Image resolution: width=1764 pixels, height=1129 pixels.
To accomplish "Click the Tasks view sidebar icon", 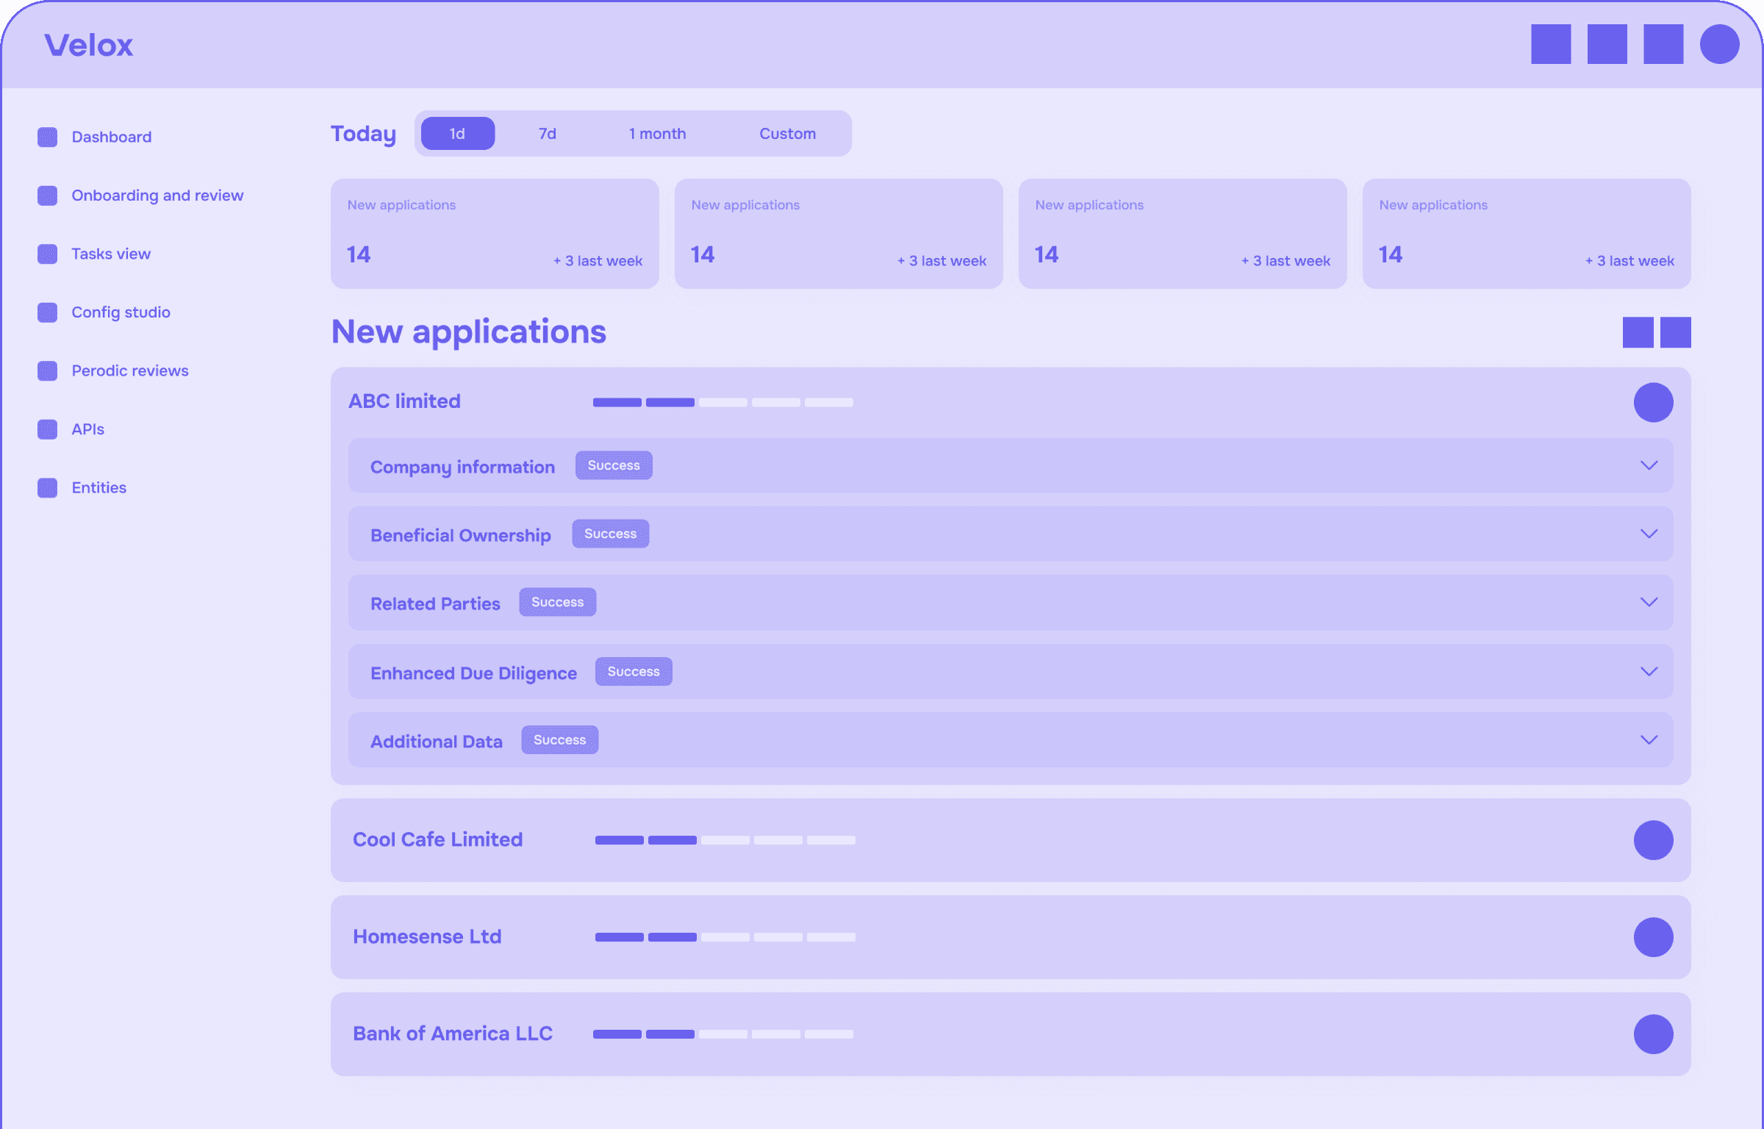I will click(47, 254).
